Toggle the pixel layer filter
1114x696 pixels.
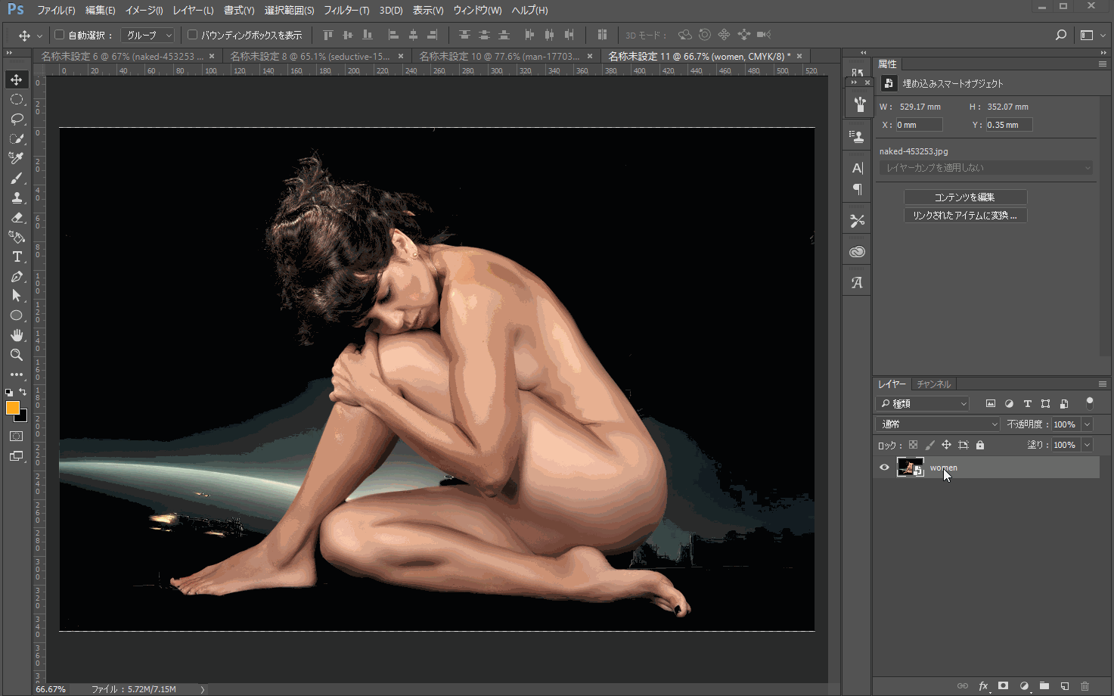(x=991, y=404)
